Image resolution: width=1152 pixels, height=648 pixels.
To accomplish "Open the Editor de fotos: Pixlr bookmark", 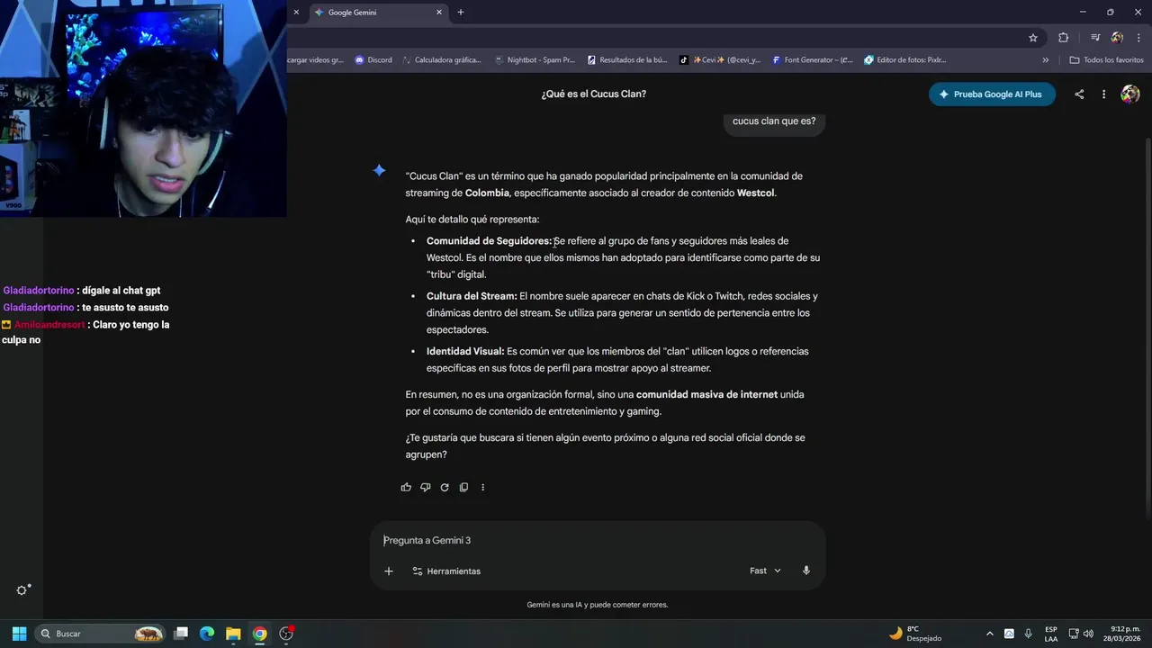I will [x=904, y=60].
